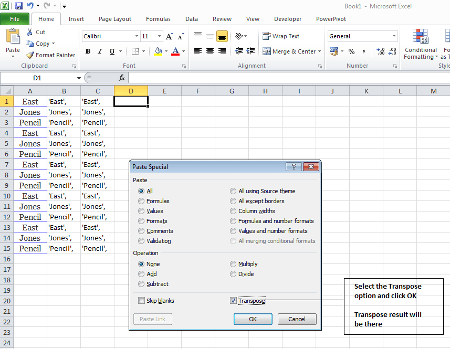The width and height of the screenshot is (450, 349).
Task: Open the Name Box dropdown arrow
Action: pos(79,78)
